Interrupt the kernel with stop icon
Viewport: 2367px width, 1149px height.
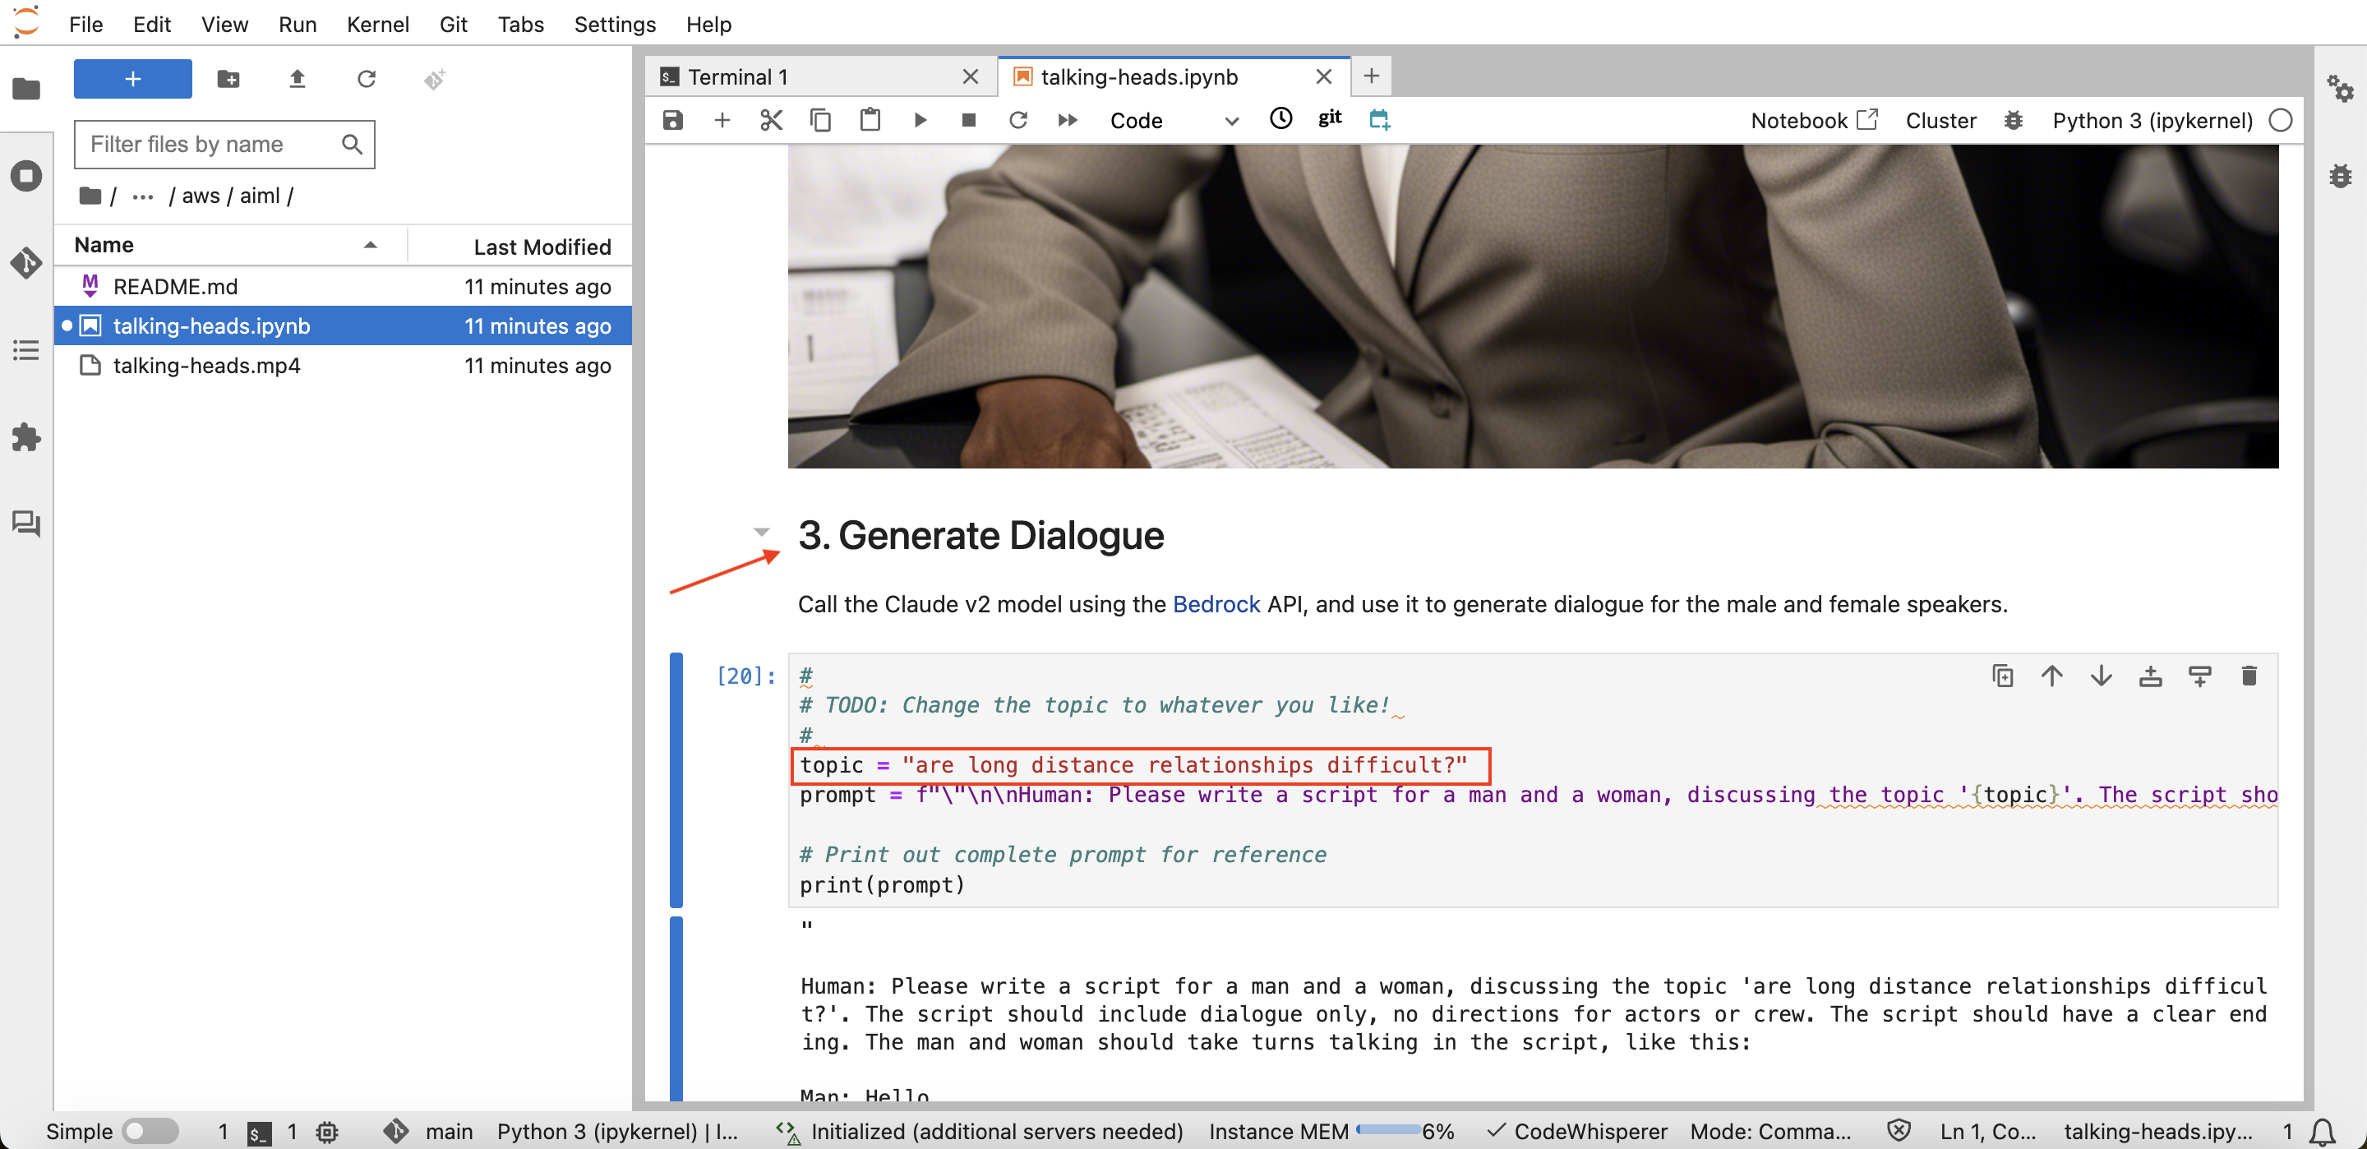pyautogui.click(x=968, y=121)
